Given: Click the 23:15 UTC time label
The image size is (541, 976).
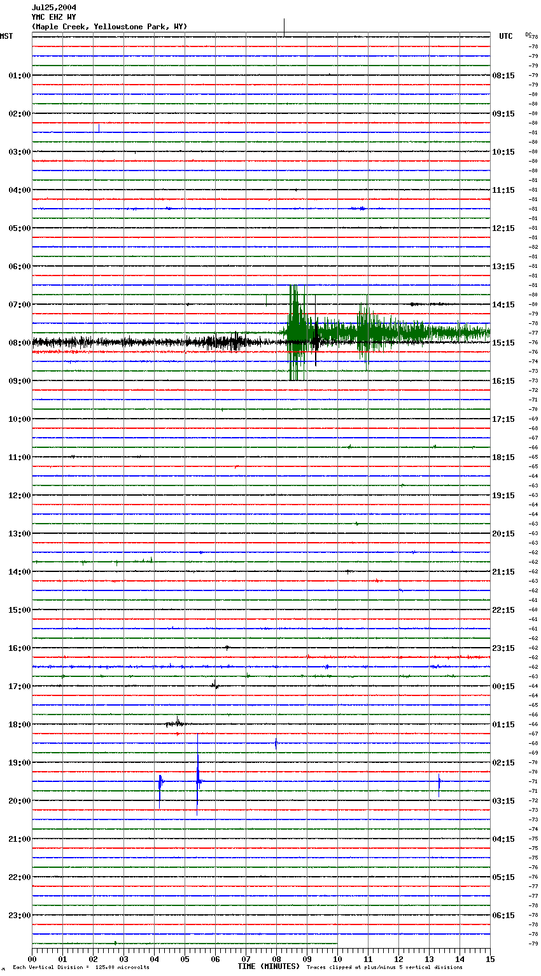Looking at the screenshot, I should pyautogui.click(x=503, y=648).
